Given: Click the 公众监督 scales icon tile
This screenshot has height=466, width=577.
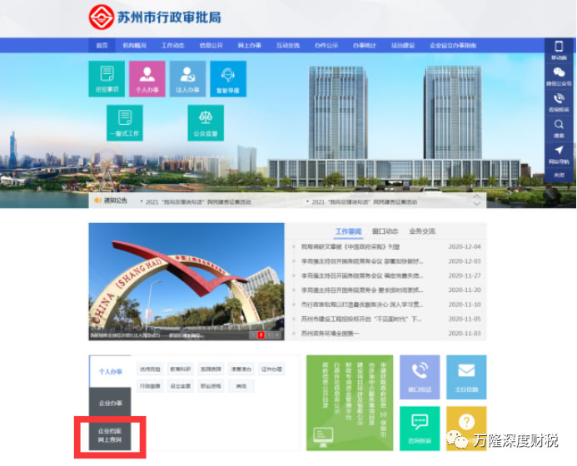Looking at the screenshot, I should tap(205, 122).
